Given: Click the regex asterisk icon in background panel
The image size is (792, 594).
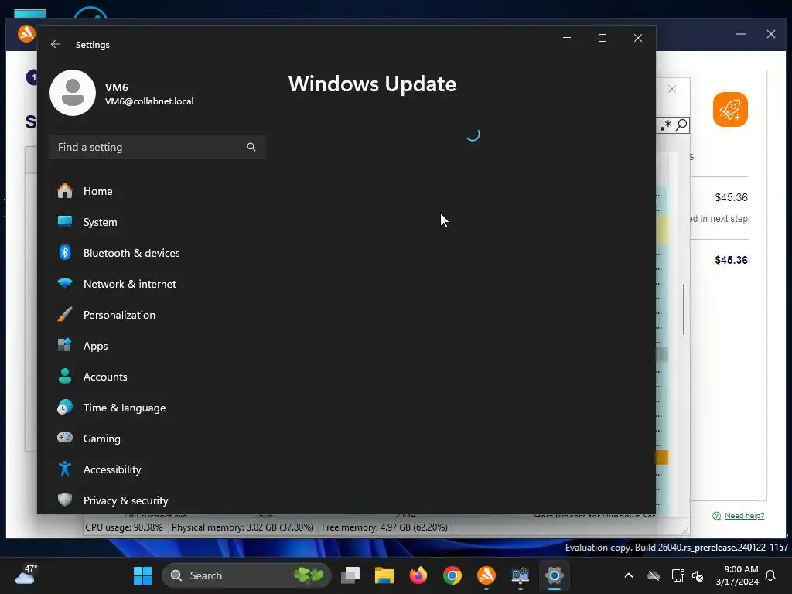Looking at the screenshot, I should pos(666,125).
